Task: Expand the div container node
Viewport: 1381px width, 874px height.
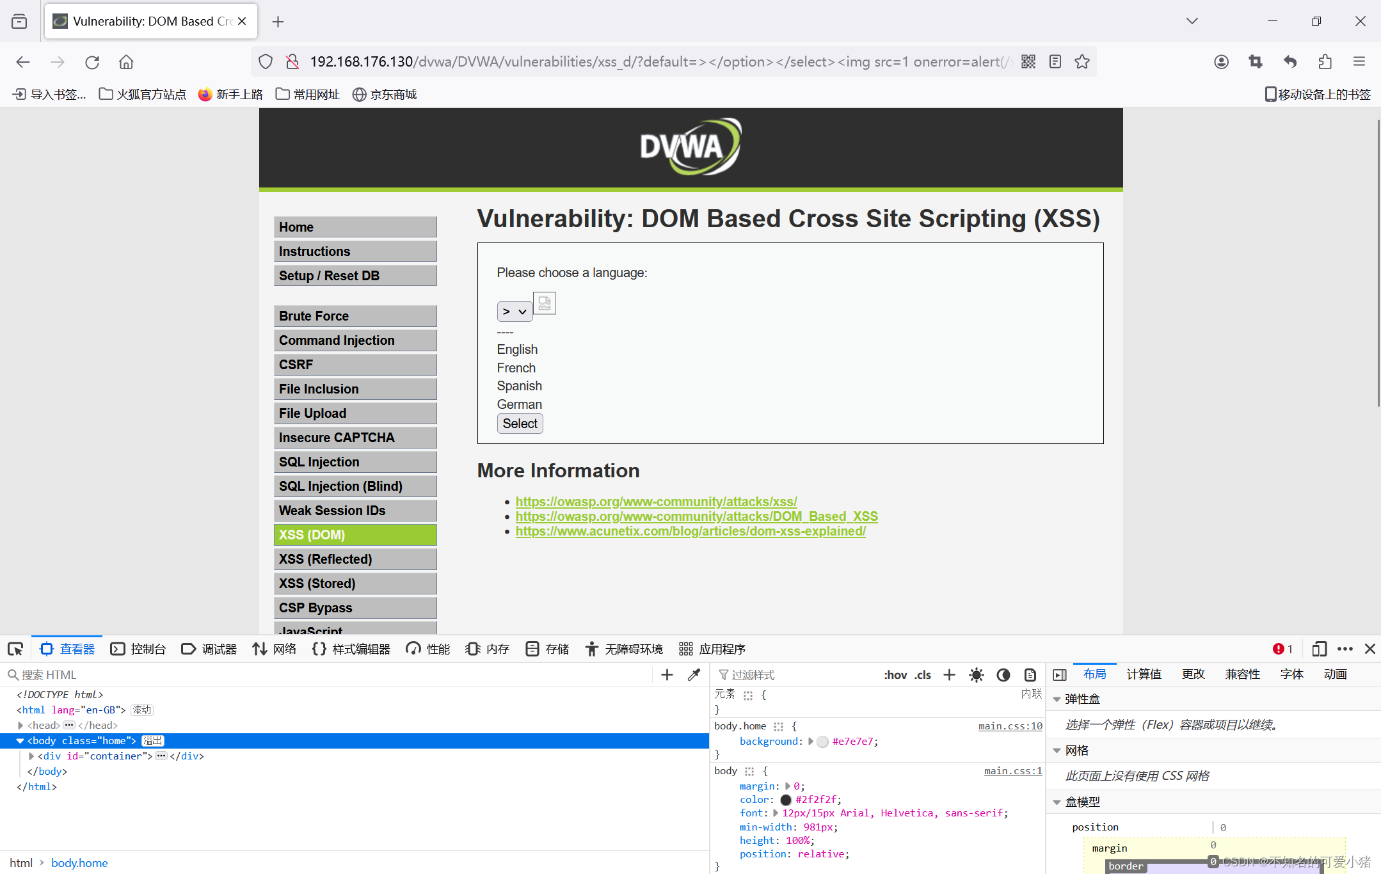Action: tap(31, 756)
